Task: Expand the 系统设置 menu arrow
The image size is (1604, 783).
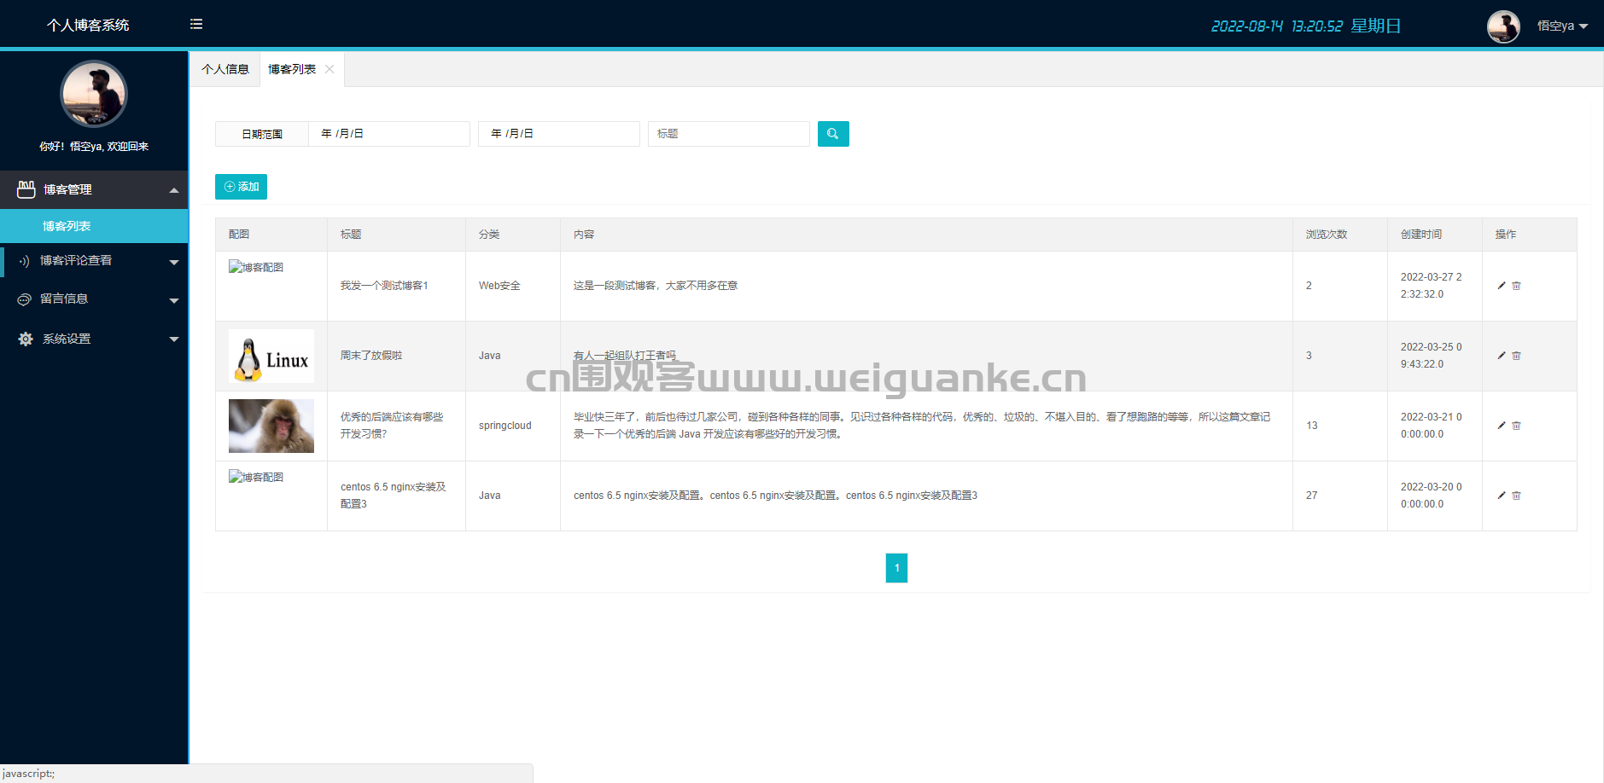Action: [x=174, y=339]
